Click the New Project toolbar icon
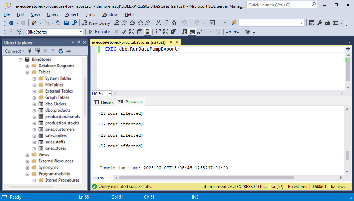 (34, 23)
